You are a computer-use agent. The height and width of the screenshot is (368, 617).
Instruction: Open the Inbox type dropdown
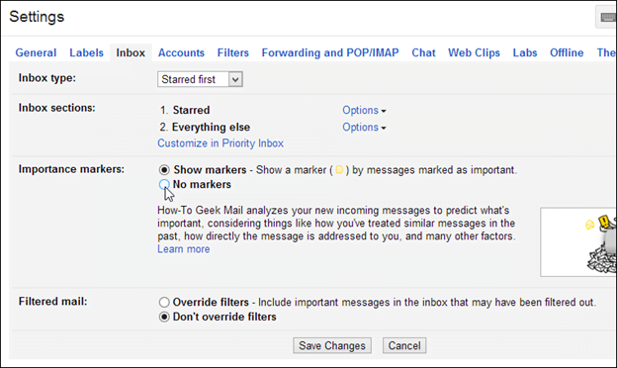click(200, 79)
